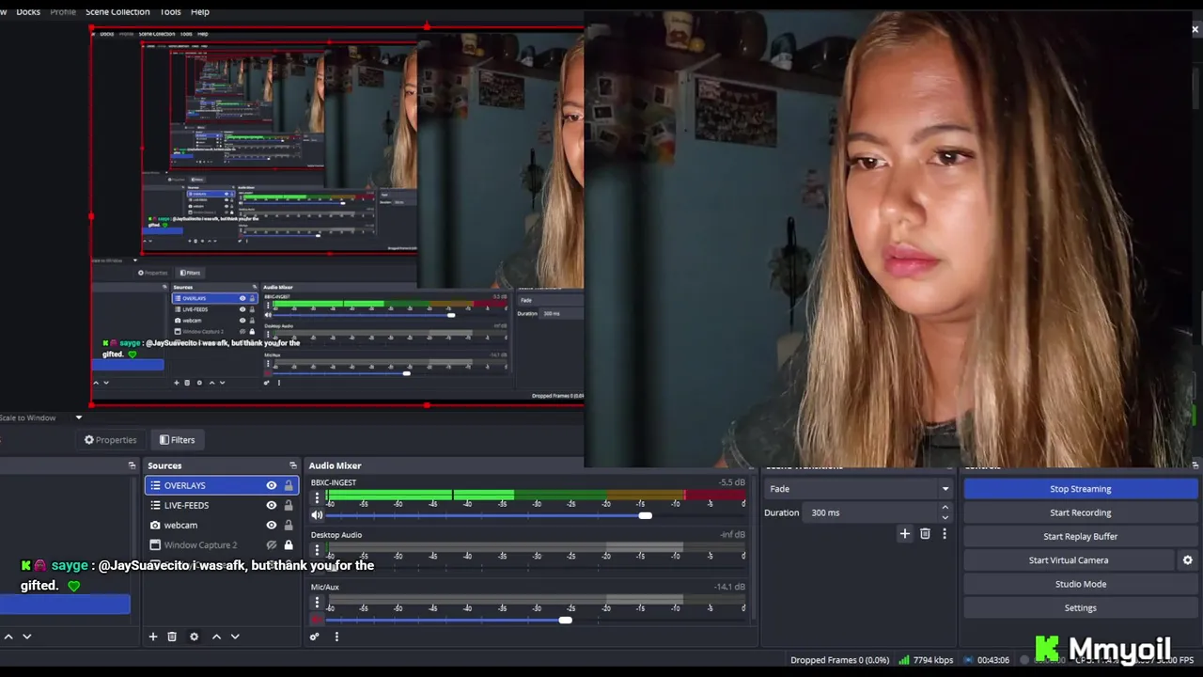The width and height of the screenshot is (1203, 677).
Task: Open selected source properties gear
Action: [195, 637]
